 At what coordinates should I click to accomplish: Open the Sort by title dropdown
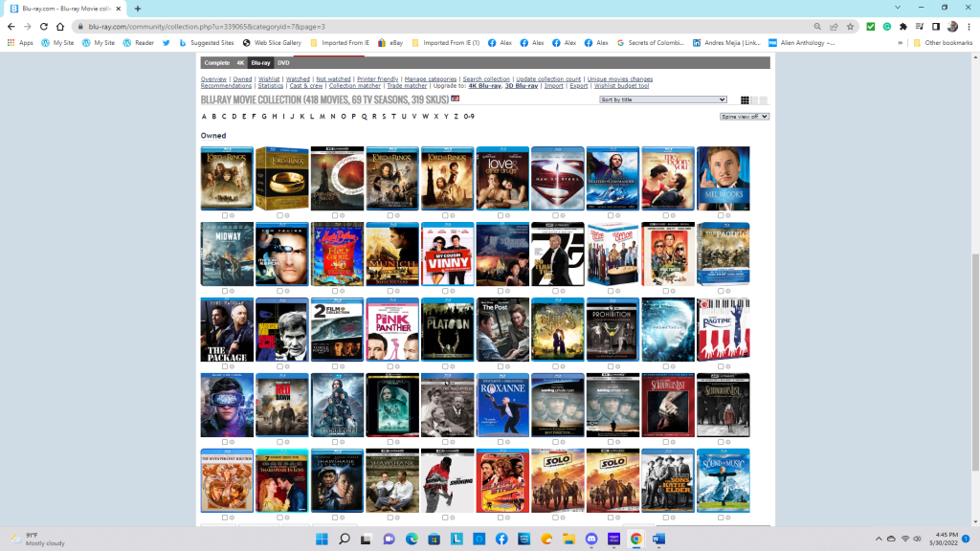(662, 99)
